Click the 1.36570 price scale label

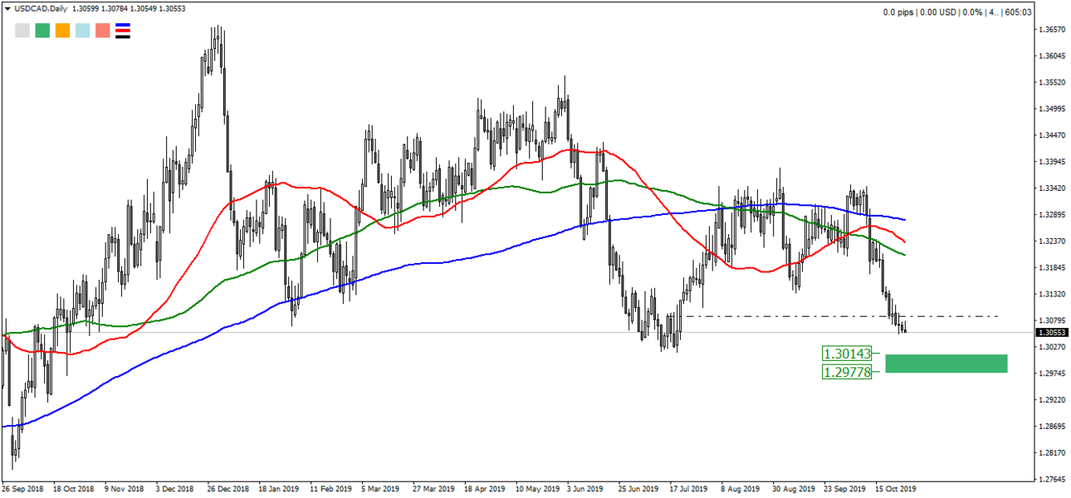pos(1052,30)
